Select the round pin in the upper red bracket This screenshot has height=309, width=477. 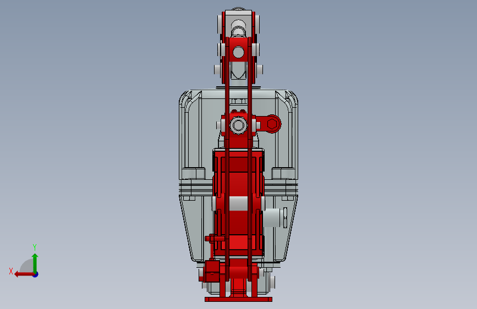tap(238, 52)
